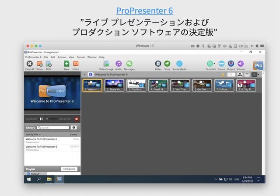The height and width of the screenshot is (196, 280).
Task: Open the Social Media tool
Action: click(x=179, y=64)
